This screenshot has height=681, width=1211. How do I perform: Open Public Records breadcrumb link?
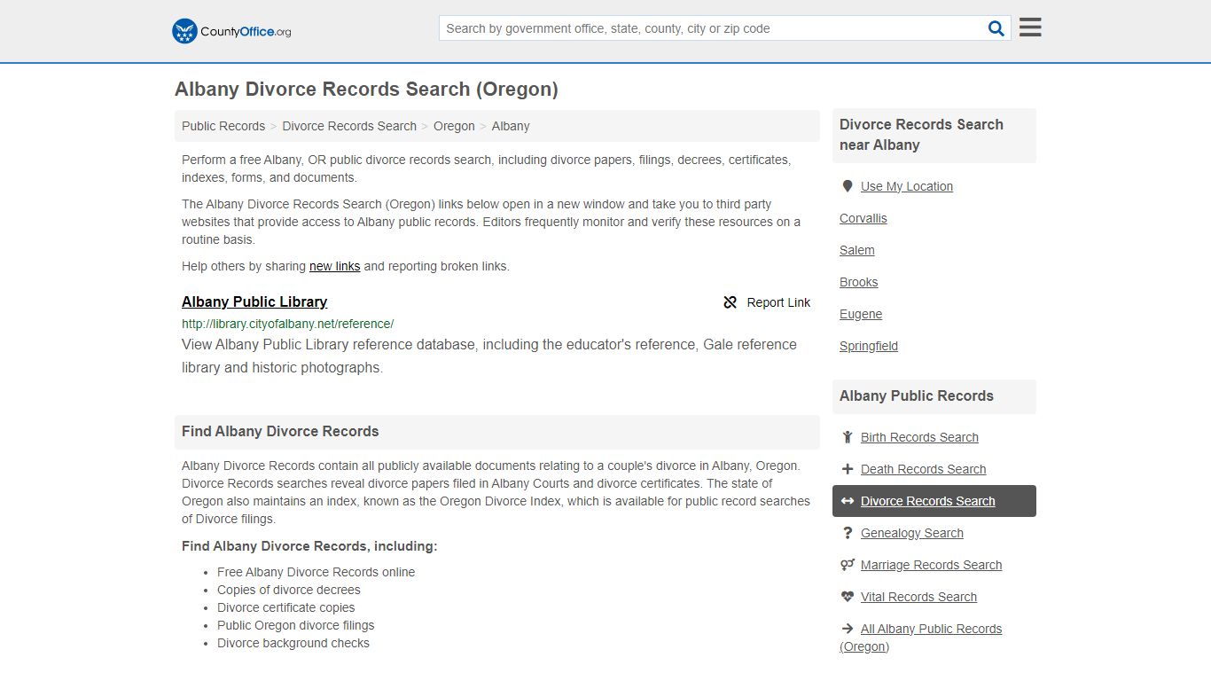click(223, 126)
